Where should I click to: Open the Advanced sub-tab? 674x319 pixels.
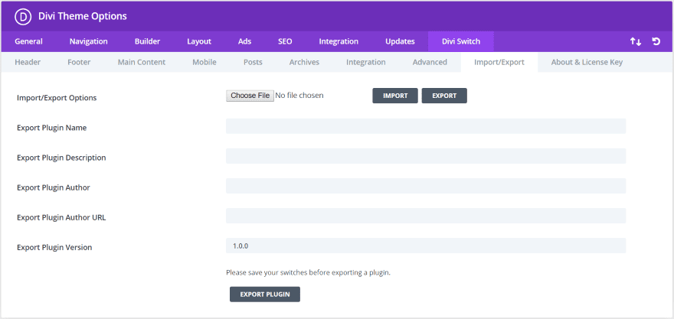click(x=430, y=62)
